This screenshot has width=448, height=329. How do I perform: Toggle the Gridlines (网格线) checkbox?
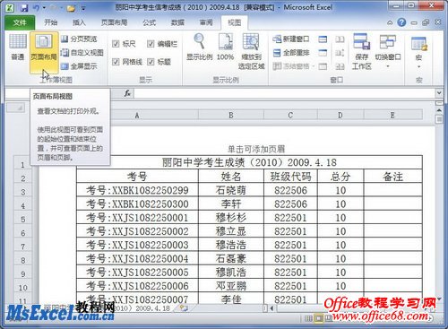tap(116, 62)
